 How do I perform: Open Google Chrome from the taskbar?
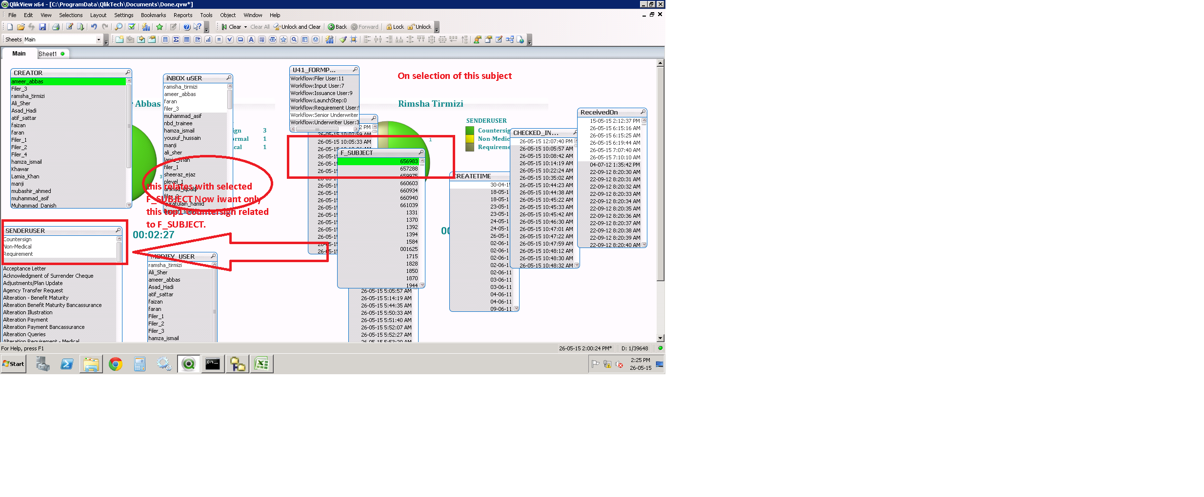click(x=116, y=364)
